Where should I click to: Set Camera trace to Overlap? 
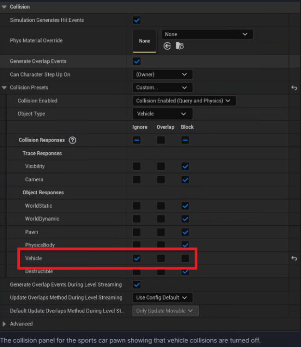click(161, 179)
